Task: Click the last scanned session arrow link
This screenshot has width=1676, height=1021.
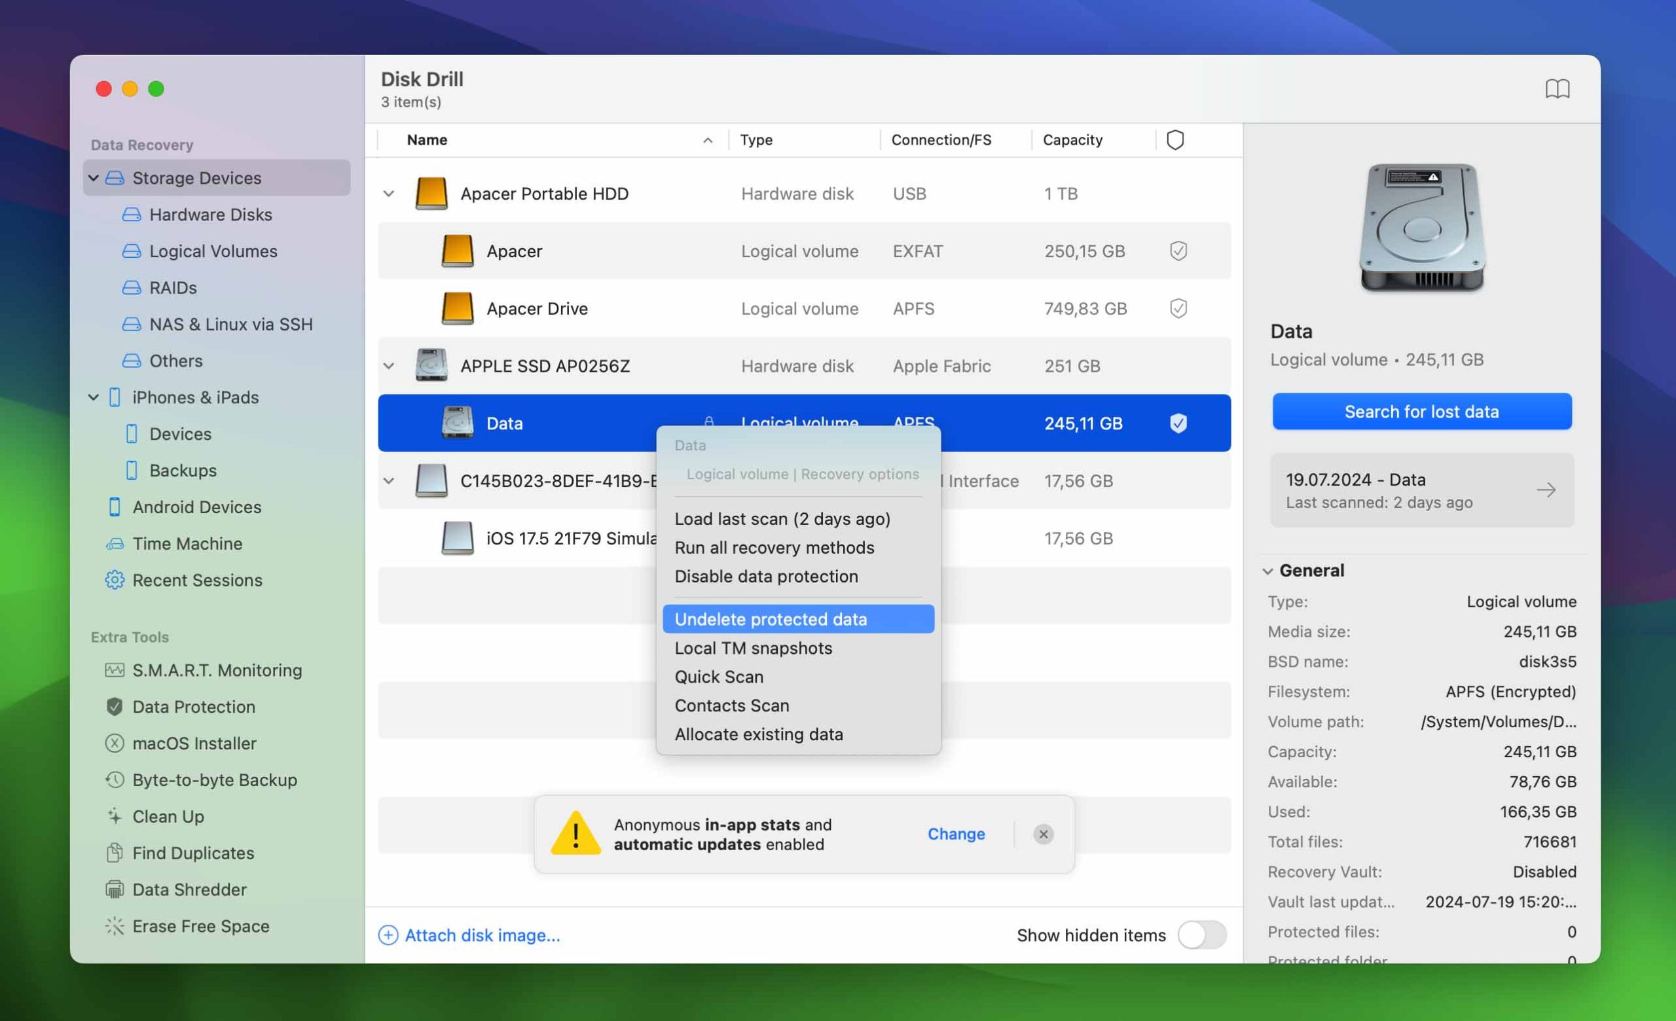Action: click(1547, 490)
